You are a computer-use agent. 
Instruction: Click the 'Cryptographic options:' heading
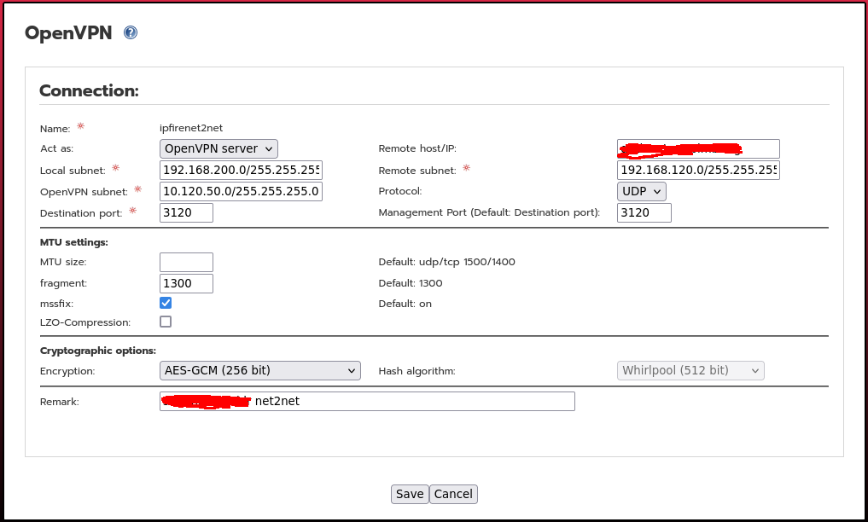[x=98, y=351]
